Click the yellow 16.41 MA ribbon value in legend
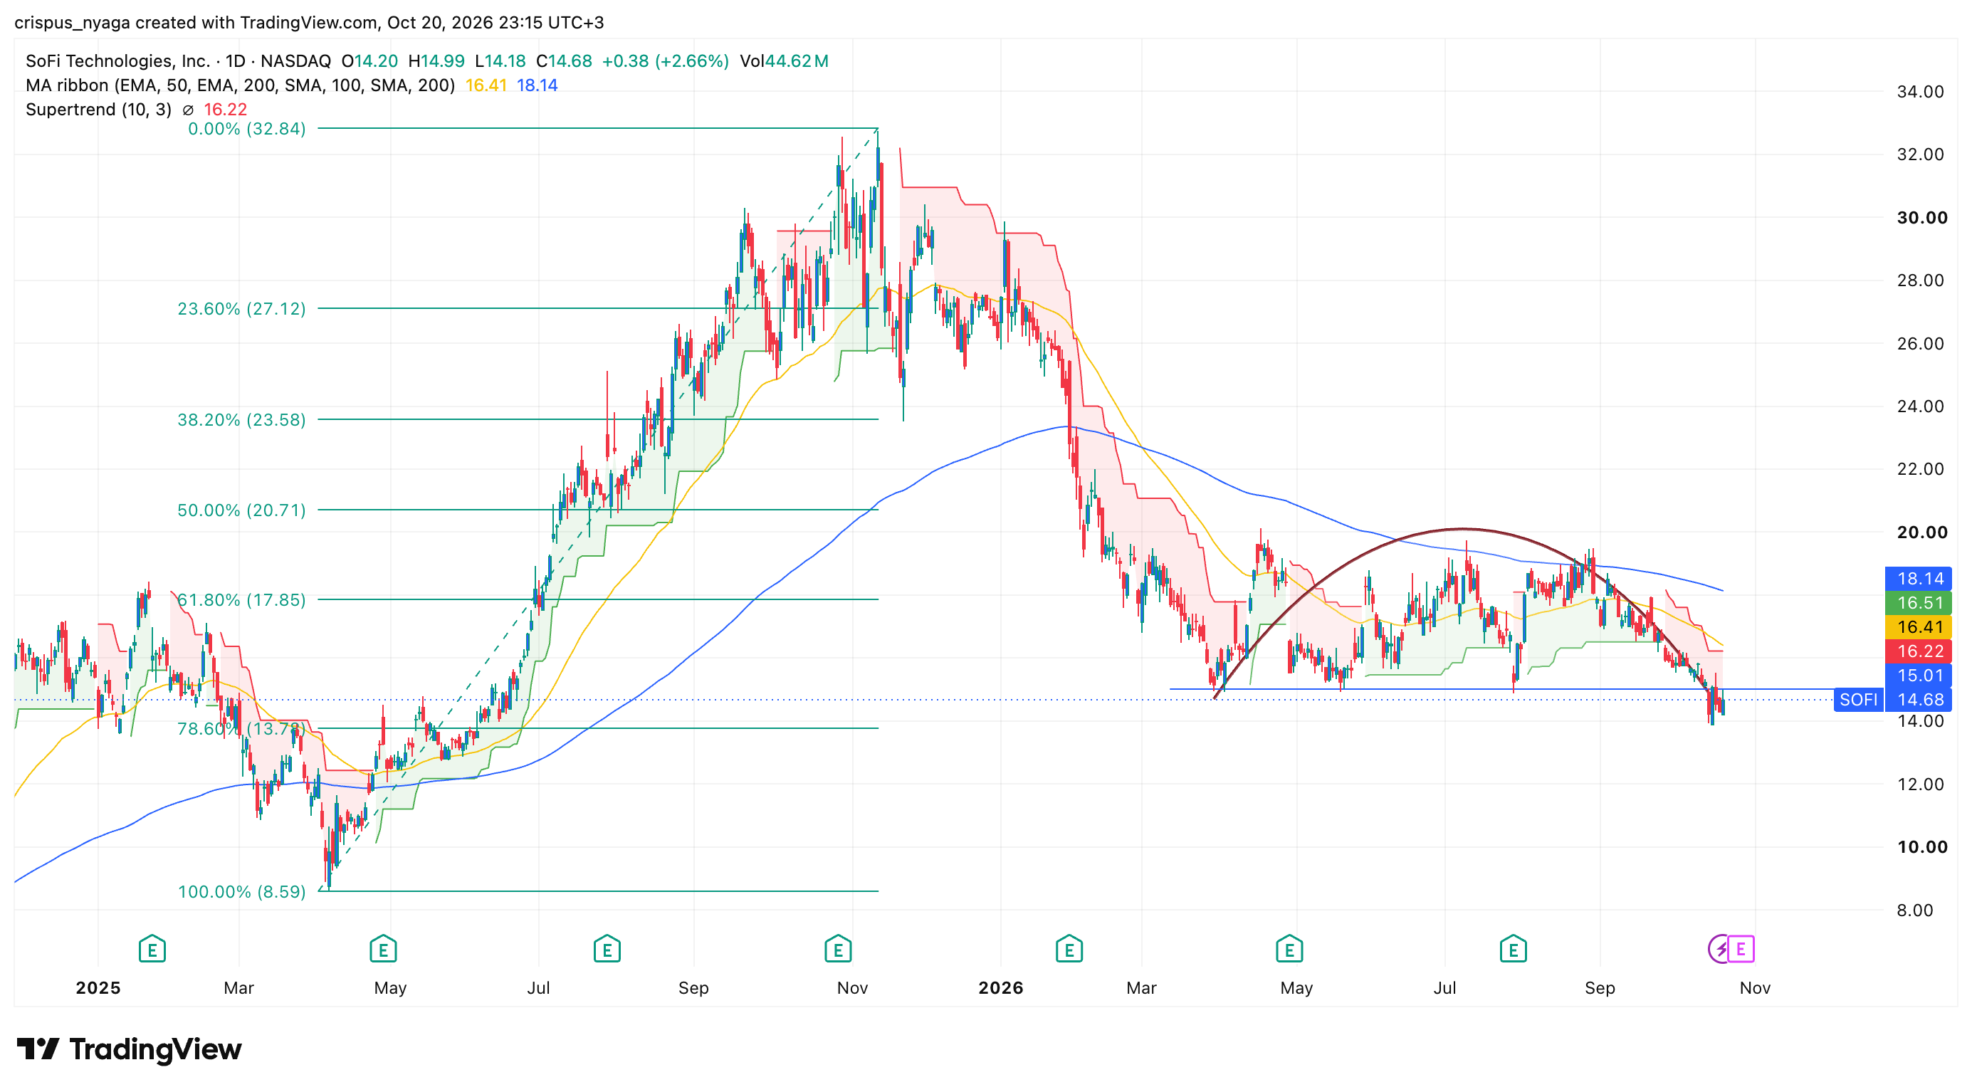The width and height of the screenshot is (1972, 1092). coord(486,85)
